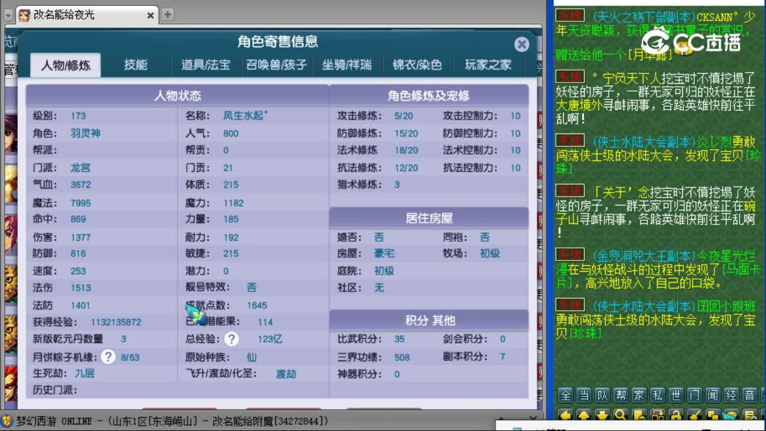Select the 家 chat channel button
Viewport: 766px width, 431px height.
tap(639, 395)
